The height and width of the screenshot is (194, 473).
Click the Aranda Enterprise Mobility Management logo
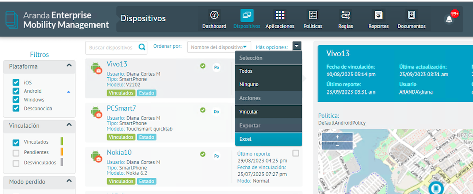point(57,20)
